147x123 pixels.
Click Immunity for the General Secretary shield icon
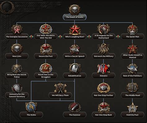tap(17, 88)
